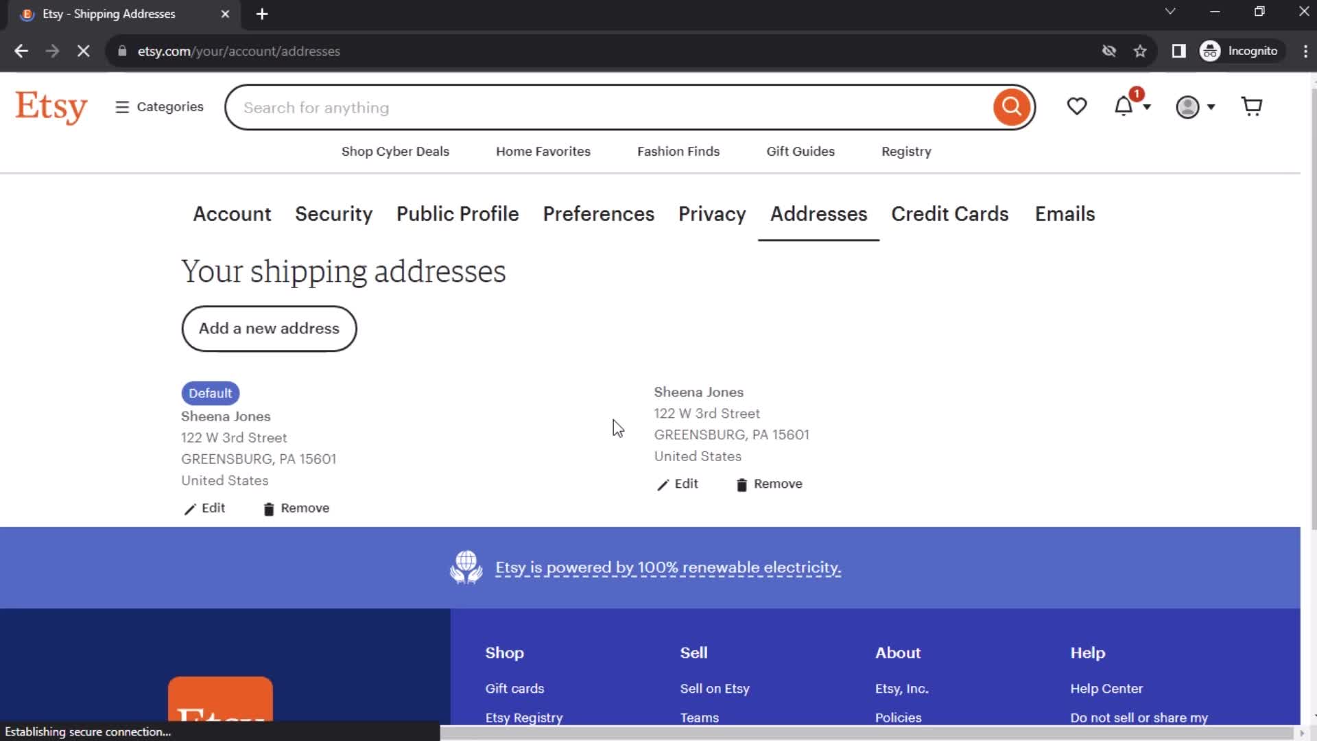Select the Security tab

coord(334,215)
